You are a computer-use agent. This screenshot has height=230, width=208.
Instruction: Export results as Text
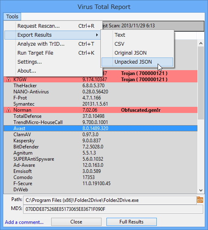[137, 35]
